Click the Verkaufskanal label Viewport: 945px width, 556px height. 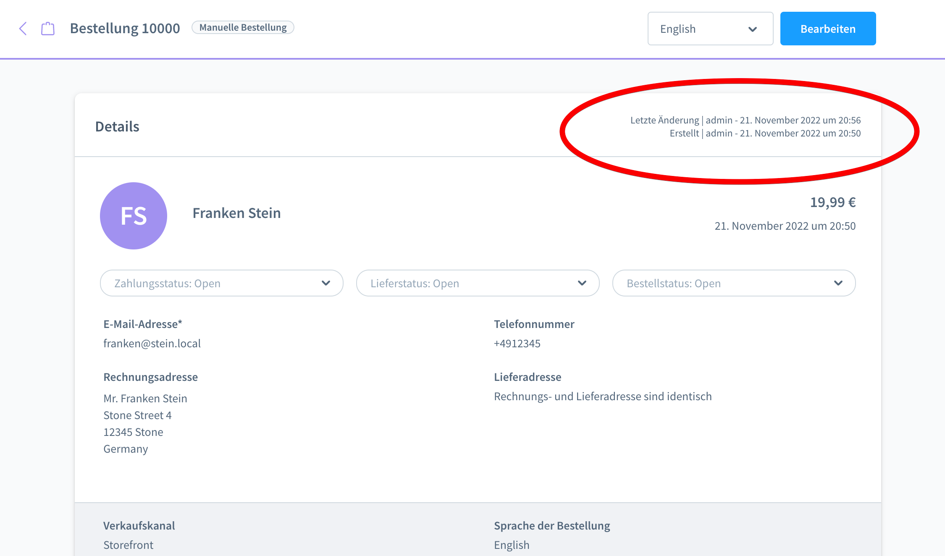139,526
